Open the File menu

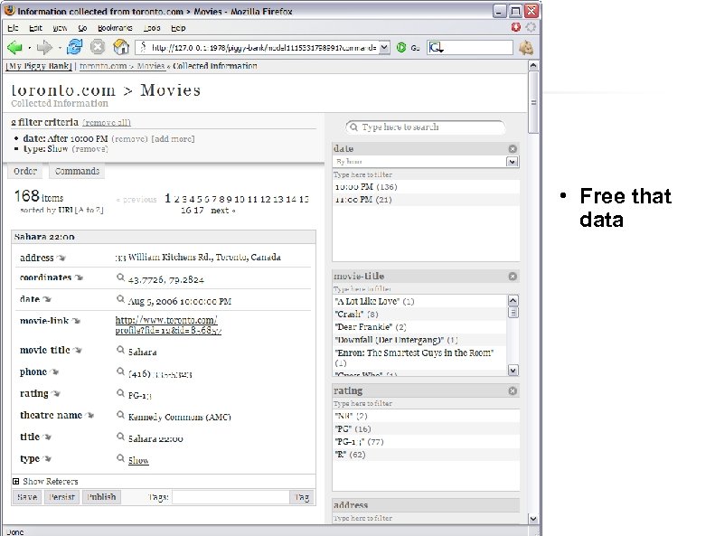[x=13, y=28]
